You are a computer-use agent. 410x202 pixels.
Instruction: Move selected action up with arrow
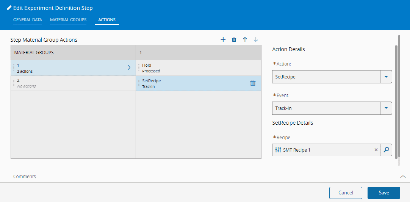point(245,39)
